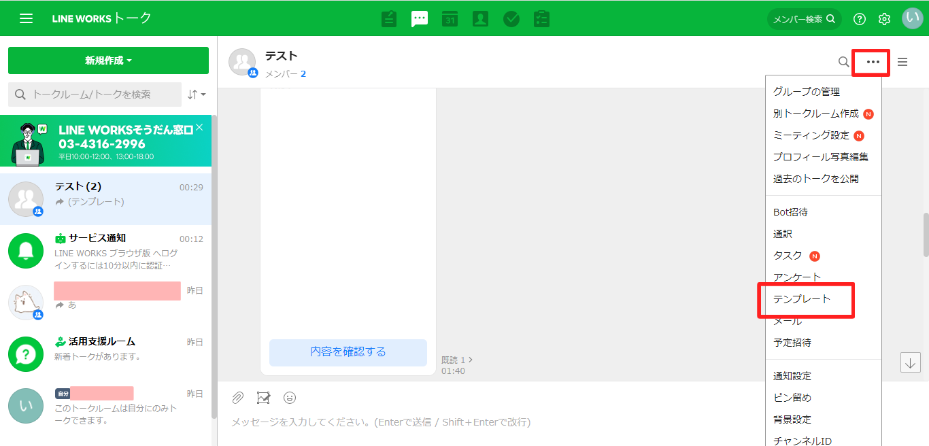Open the hamburger main menu
The image size is (929, 446).
pos(26,18)
